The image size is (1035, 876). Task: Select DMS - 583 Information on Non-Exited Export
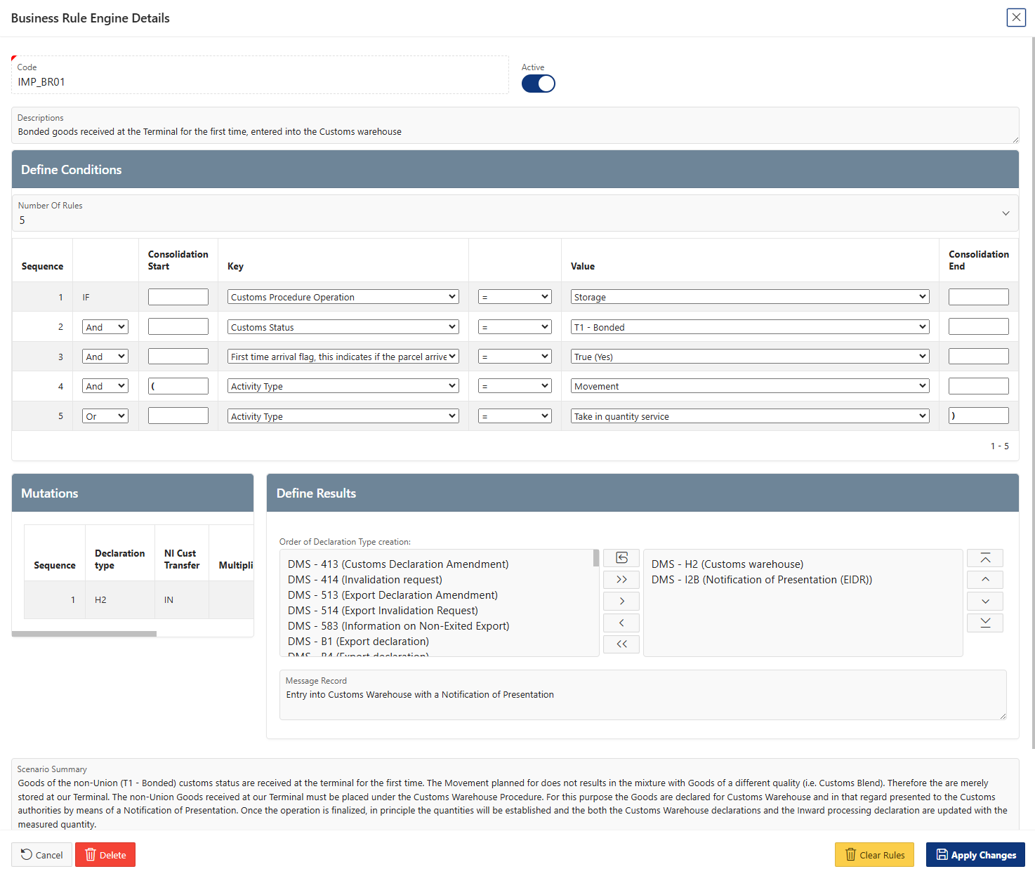(399, 626)
